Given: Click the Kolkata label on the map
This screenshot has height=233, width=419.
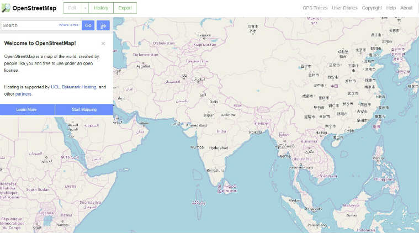Looking at the screenshot, I should [x=256, y=133].
